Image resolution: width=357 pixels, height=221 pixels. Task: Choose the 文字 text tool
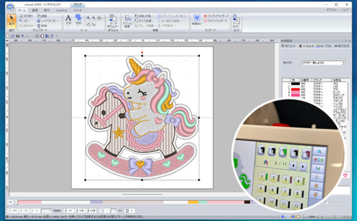(x=68, y=20)
